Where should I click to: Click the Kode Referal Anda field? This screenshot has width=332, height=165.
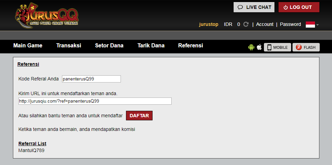[91, 79]
